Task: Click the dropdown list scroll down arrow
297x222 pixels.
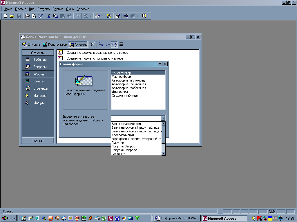Action: [163, 154]
